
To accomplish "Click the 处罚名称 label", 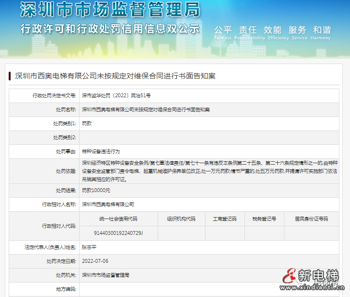I will [x=66, y=110].
